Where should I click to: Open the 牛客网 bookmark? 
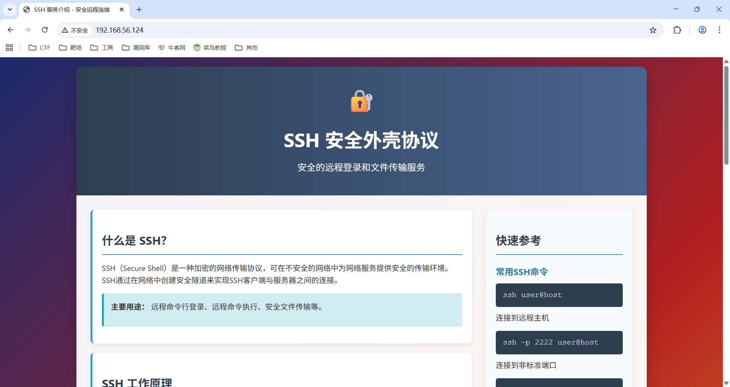pyautogui.click(x=172, y=47)
